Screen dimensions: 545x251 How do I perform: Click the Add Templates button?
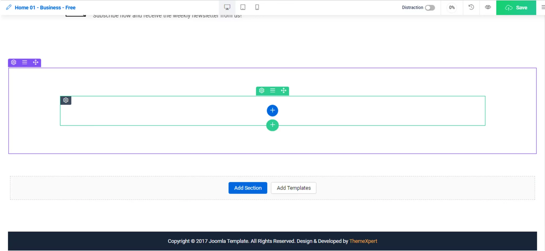[294, 188]
